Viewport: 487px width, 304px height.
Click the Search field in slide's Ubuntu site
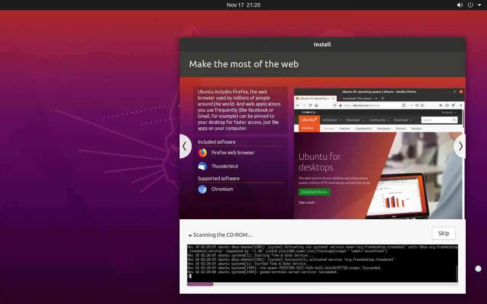coord(439,120)
